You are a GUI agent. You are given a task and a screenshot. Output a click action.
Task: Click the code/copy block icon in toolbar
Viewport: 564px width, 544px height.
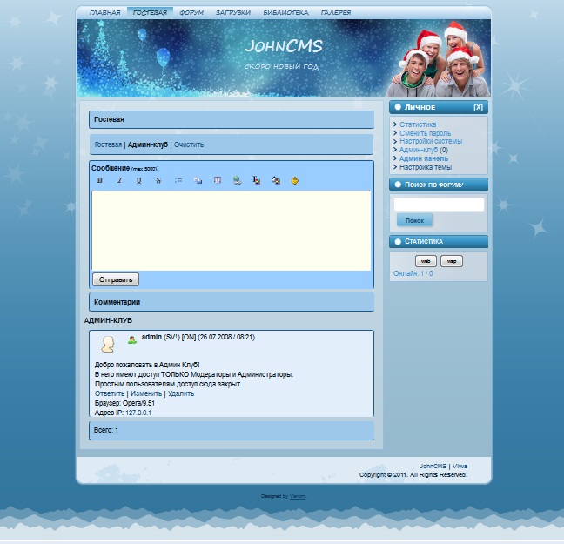198,180
